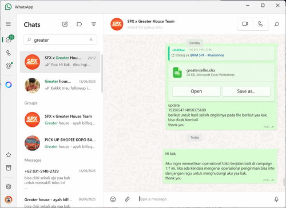The image size is (286, 208).
Task: Click the chat search field
Action: pos(60,40)
